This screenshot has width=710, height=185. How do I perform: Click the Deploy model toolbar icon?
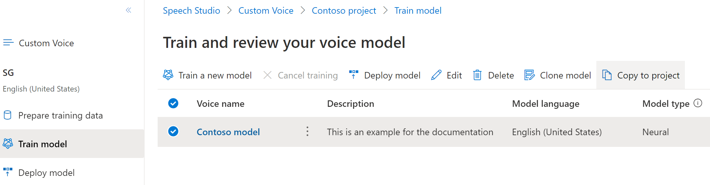(x=353, y=75)
